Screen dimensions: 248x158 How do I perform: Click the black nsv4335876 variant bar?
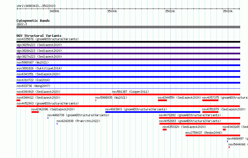point(128,42)
